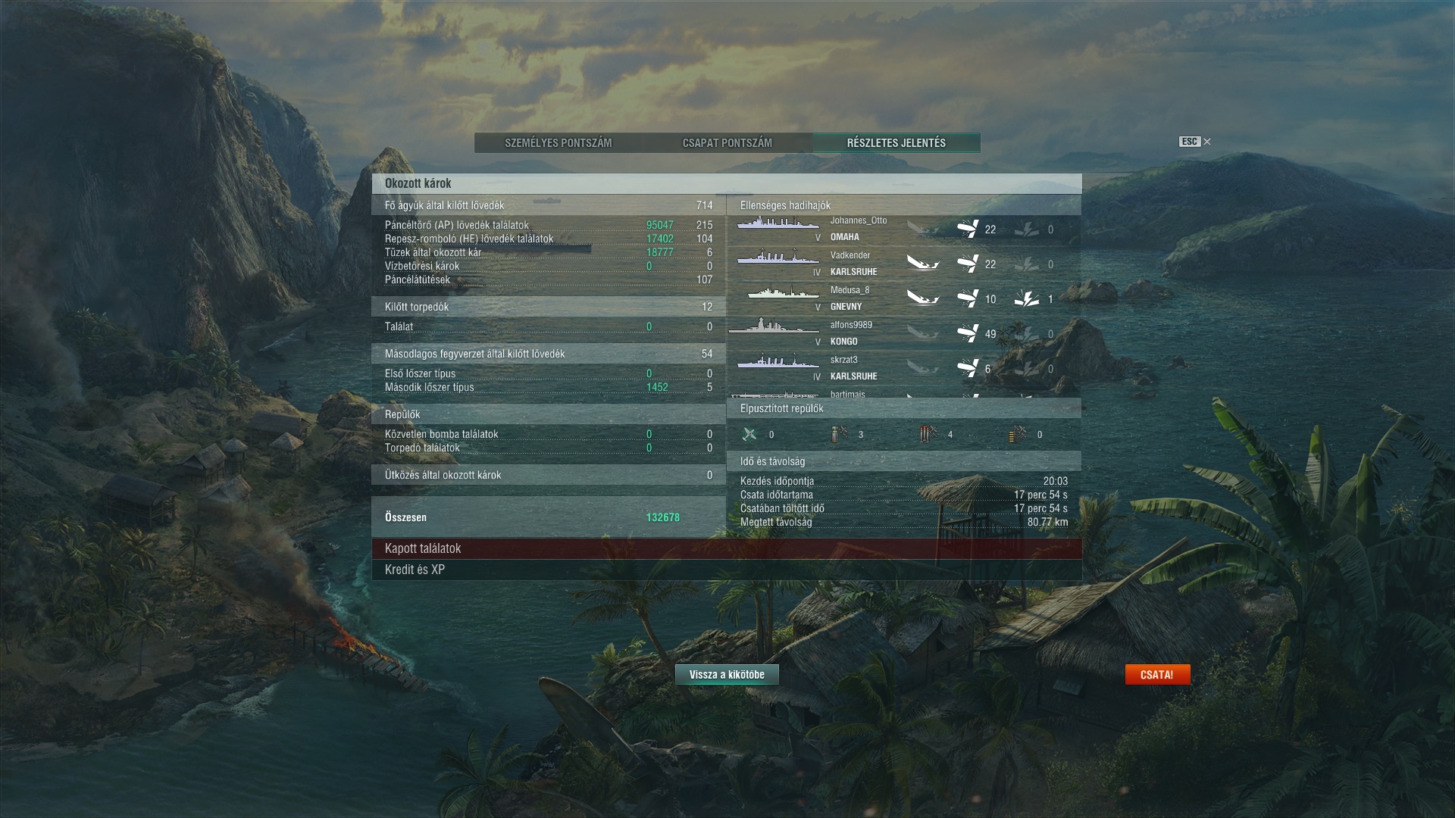Click the Gnevny destroyer silhouette icon
Screen dimensions: 1455x818
pyautogui.click(x=782, y=292)
